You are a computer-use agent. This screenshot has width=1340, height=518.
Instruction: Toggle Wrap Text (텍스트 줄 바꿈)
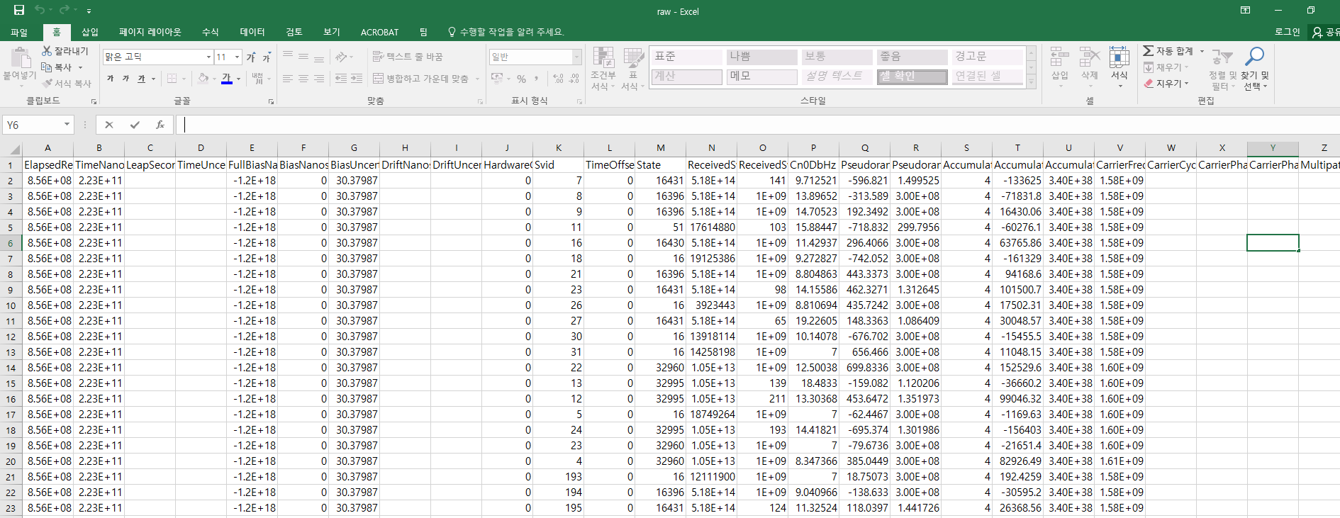click(x=407, y=57)
